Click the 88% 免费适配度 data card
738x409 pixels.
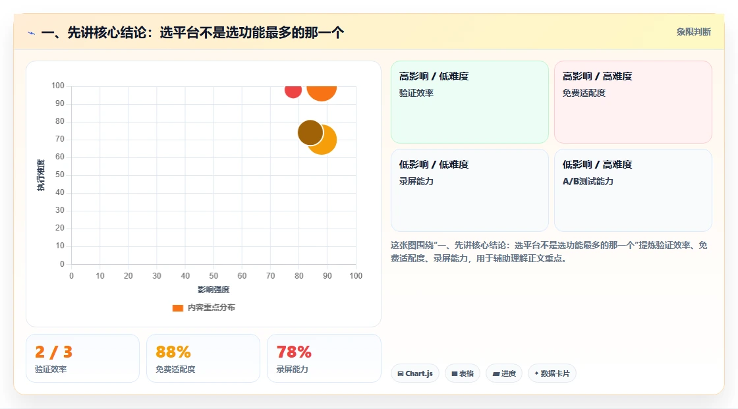tap(204, 358)
